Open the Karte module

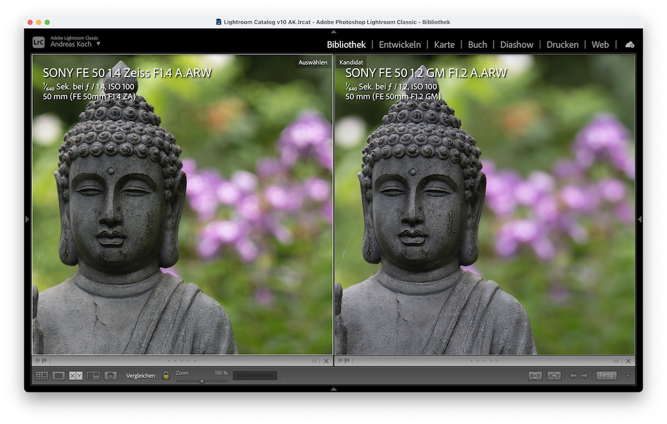(444, 45)
